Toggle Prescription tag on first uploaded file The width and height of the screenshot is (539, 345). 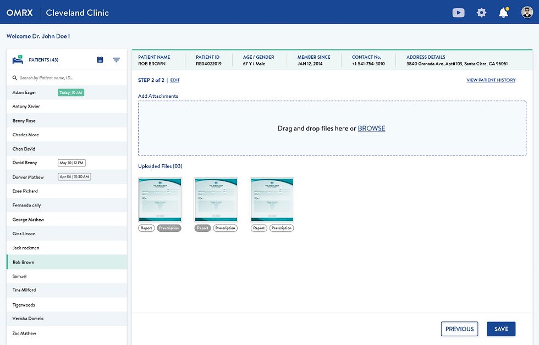pos(169,228)
